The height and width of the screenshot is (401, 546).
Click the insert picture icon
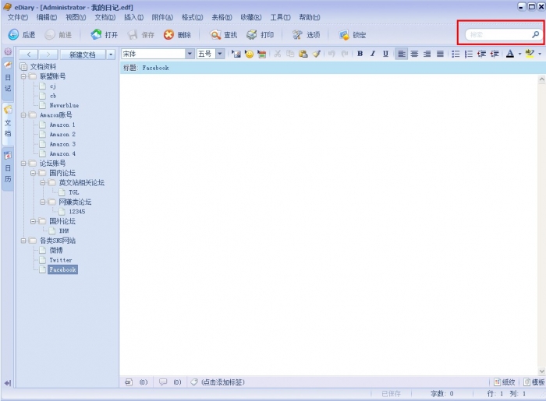tap(237, 55)
